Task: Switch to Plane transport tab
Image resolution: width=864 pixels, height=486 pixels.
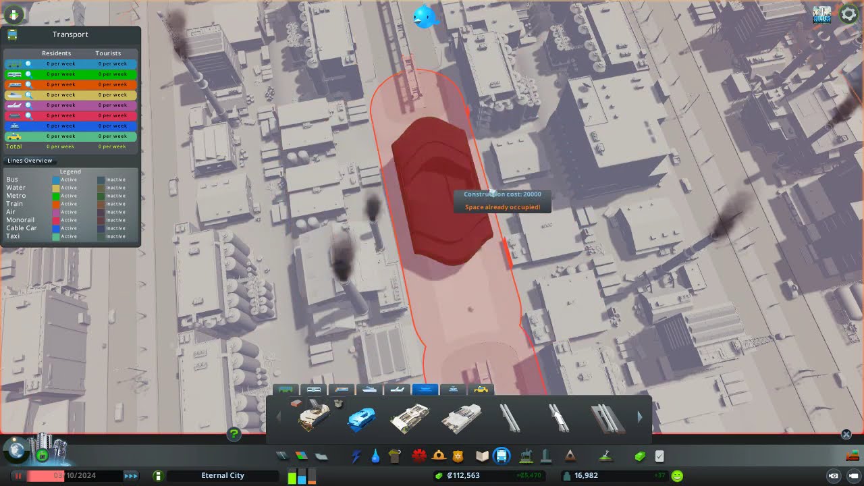Action: [398, 389]
